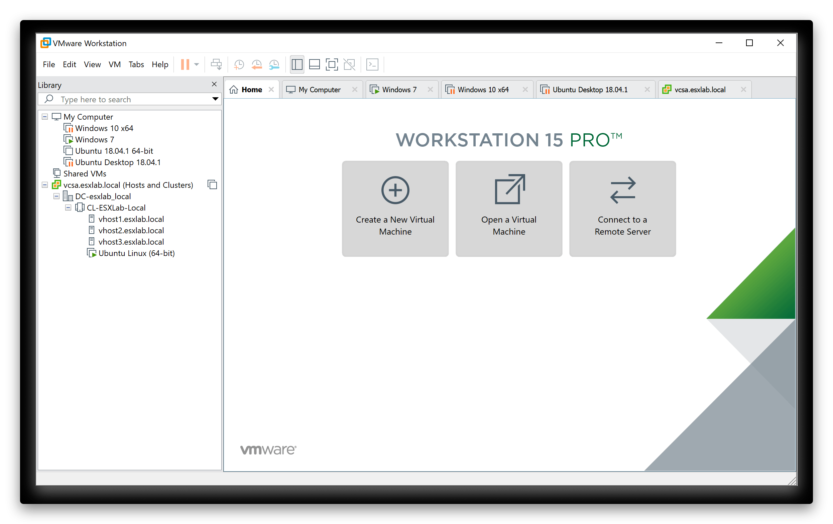
Task: Click Connect to a Remote Server
Action: click(x=622, y=209)
